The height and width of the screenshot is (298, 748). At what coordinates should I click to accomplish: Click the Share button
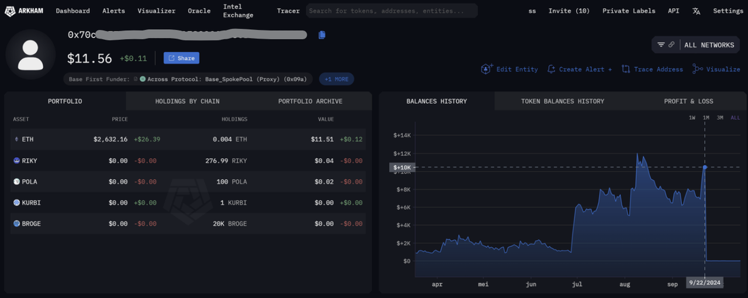[181, 58]
